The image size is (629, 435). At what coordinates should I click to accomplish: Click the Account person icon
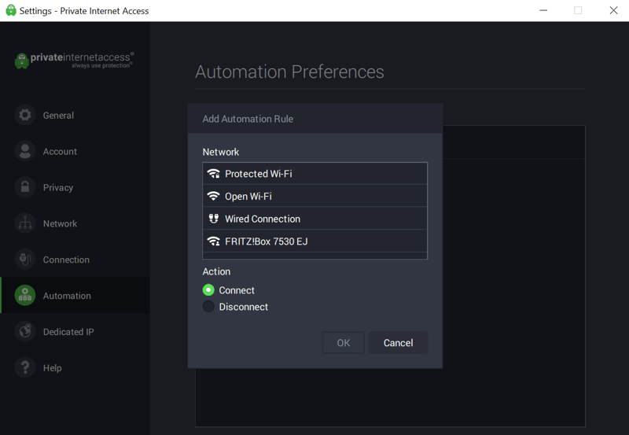pyautogui.click(x=25, y=151)
